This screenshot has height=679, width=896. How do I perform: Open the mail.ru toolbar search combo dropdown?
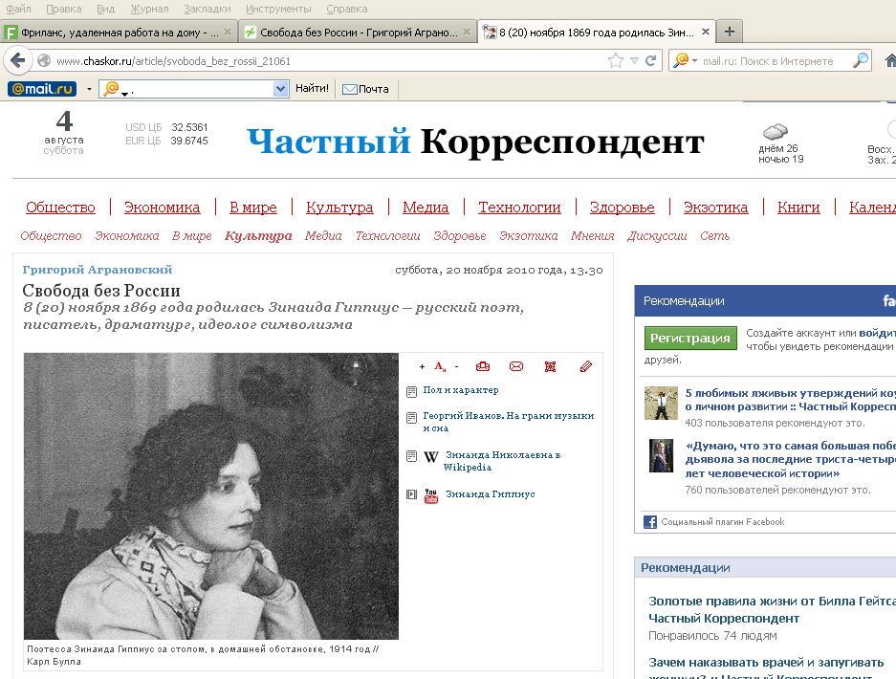click(280, 89)
